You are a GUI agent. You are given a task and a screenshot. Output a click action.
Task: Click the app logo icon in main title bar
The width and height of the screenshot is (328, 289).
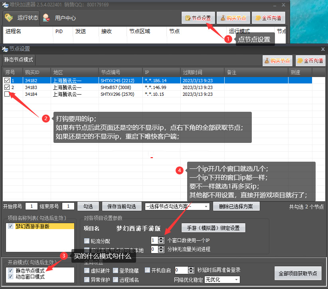[5, 5]
